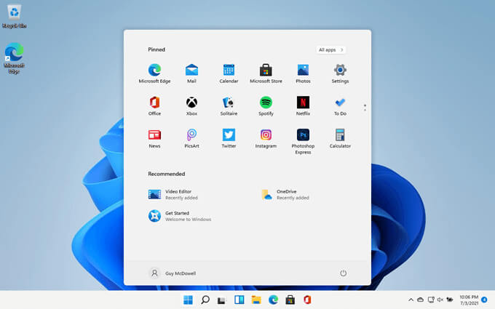Open the Instagram pinned app
The height and width of the screenshot is (309, 495).
pyautogui.click(x=266, y=135)
